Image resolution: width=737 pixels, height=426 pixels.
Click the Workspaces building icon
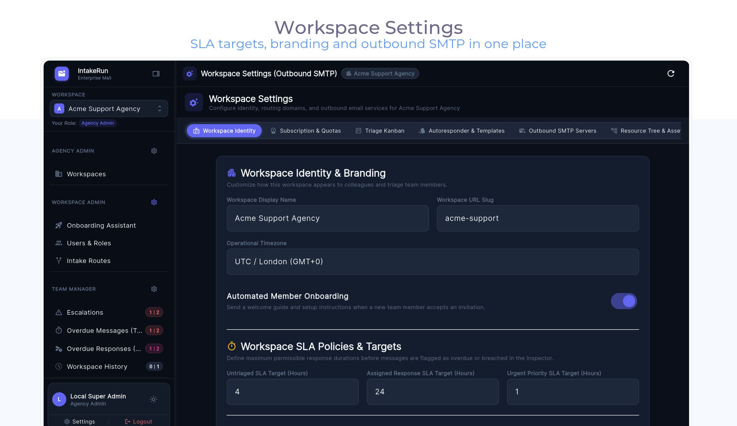click(59, 174)
